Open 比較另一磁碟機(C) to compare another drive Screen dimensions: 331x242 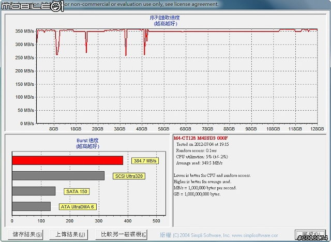pos(123,234)
